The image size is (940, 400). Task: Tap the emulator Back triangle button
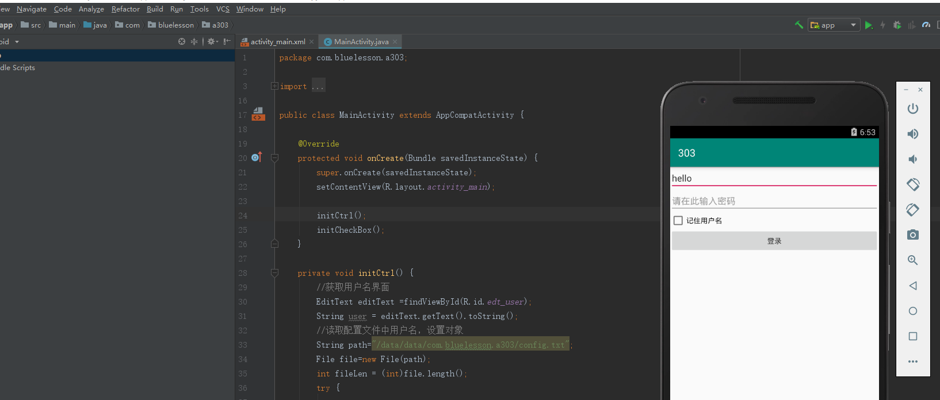[x=913, y=286]
